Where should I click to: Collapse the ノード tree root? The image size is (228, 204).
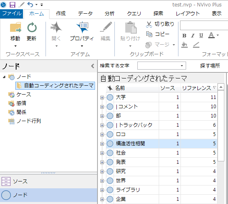4,77
